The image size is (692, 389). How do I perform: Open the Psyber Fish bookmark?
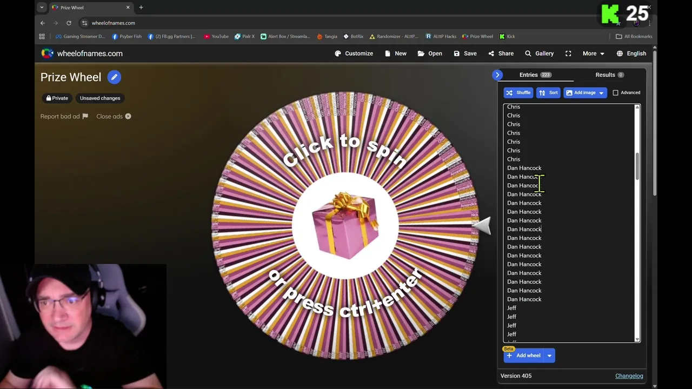[127, 37]
